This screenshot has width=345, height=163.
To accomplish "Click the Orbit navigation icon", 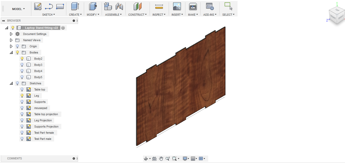I will coord(146,159).
